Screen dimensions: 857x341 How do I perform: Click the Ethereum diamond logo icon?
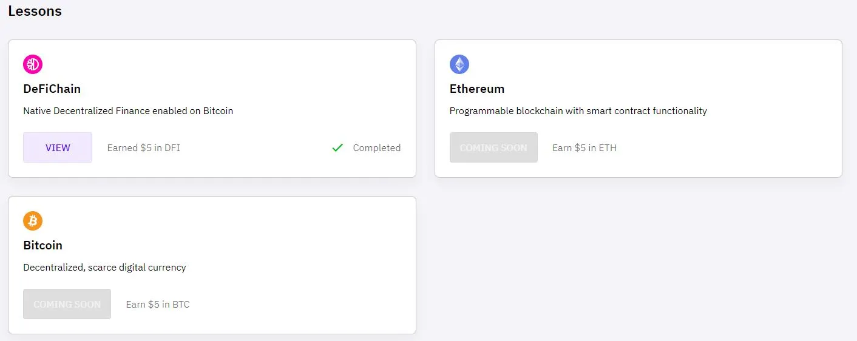click(x=459, y=64)
